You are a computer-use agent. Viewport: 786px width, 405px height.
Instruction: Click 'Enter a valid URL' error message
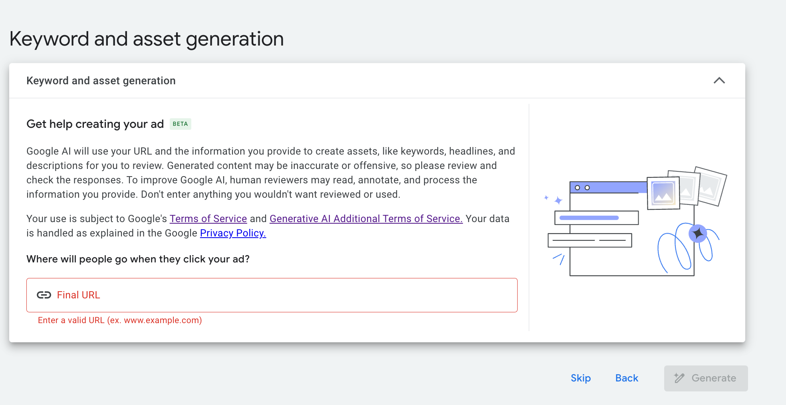(x=120, y=320)
